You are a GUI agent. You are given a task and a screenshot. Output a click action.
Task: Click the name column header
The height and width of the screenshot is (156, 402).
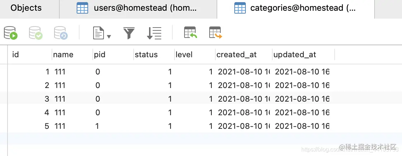[x=72, y=54]
